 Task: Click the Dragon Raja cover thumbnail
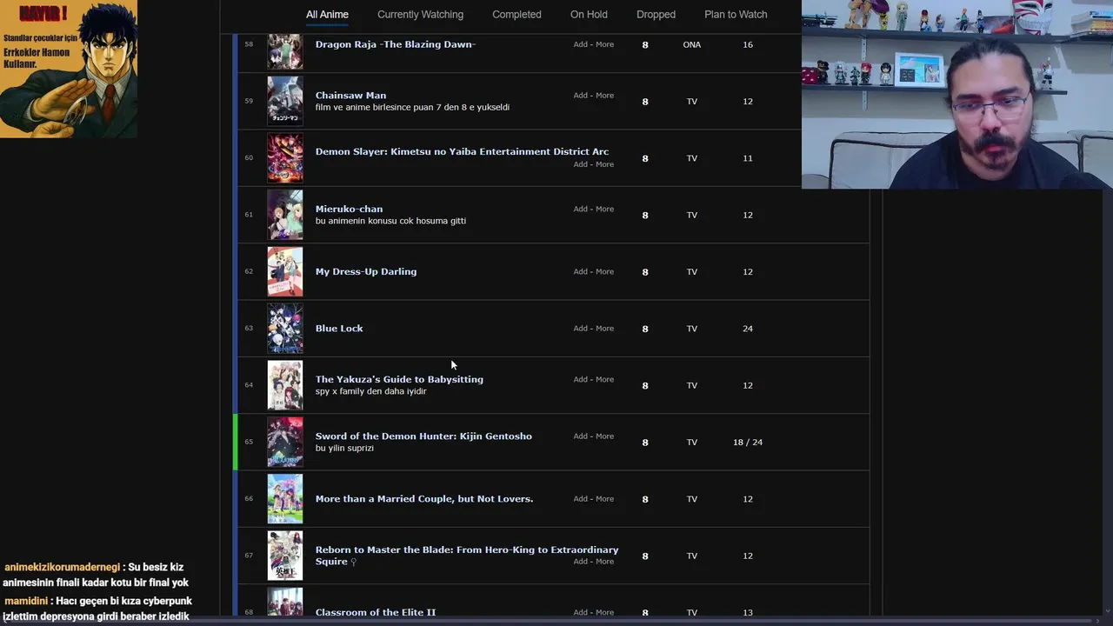285,51
